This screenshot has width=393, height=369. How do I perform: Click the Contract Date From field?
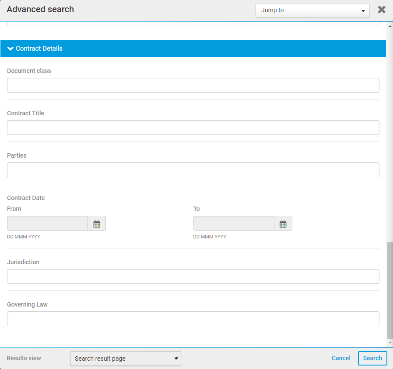coord(47,224)
